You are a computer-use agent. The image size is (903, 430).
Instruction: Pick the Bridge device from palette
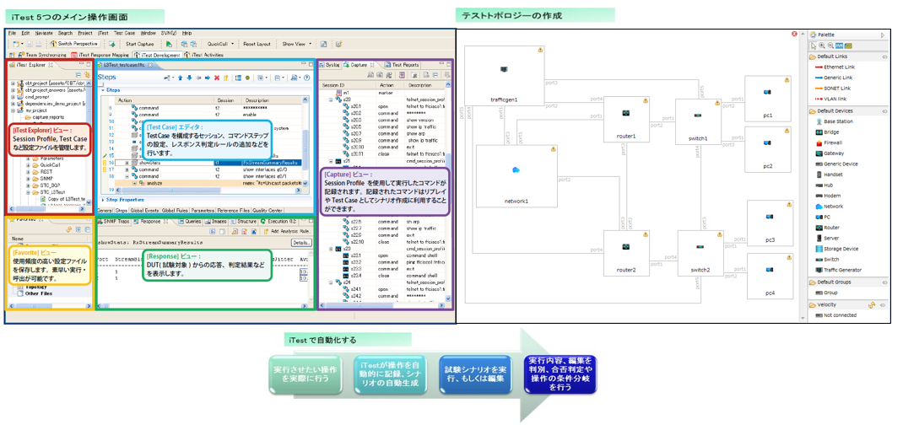click(828, 132)
